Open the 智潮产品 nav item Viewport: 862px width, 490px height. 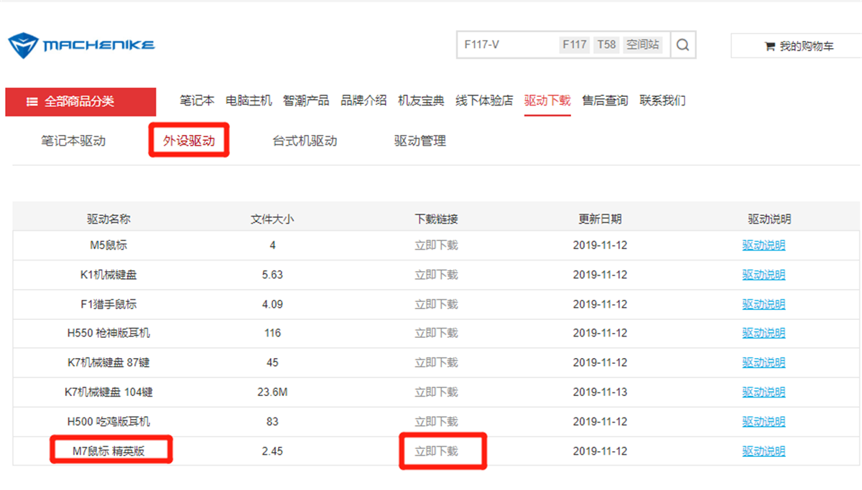click(x=306, y=100)
